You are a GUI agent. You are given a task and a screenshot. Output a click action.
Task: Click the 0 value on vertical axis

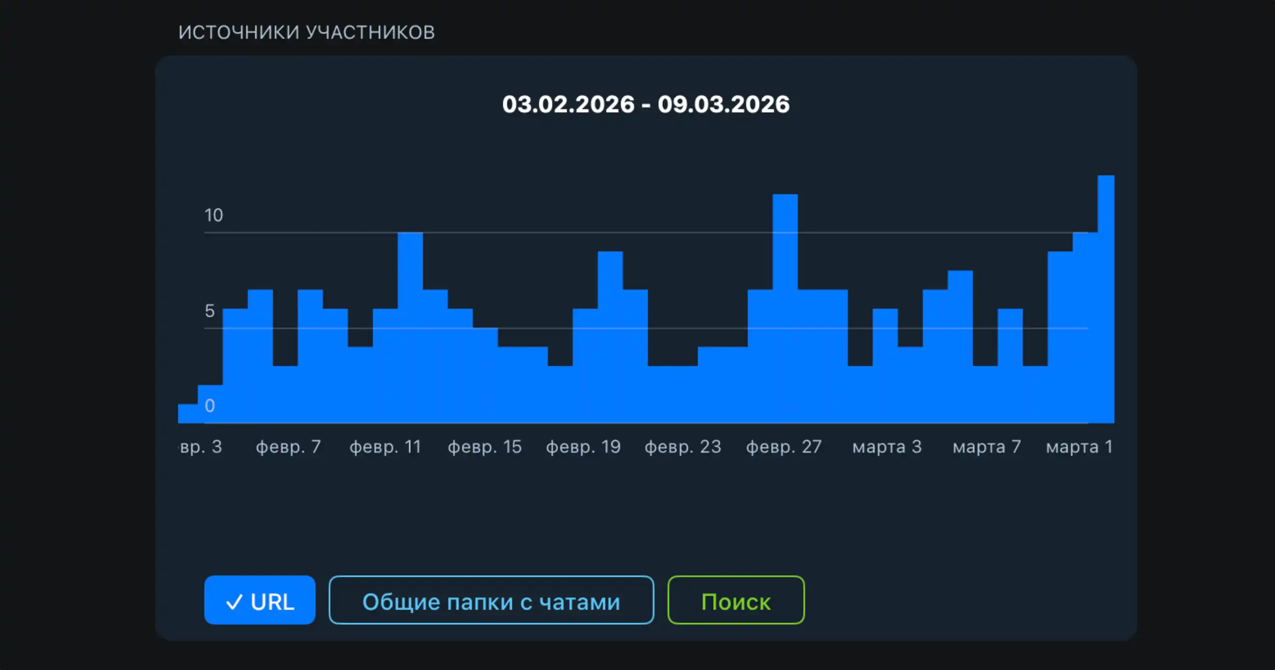coord(209,406)
